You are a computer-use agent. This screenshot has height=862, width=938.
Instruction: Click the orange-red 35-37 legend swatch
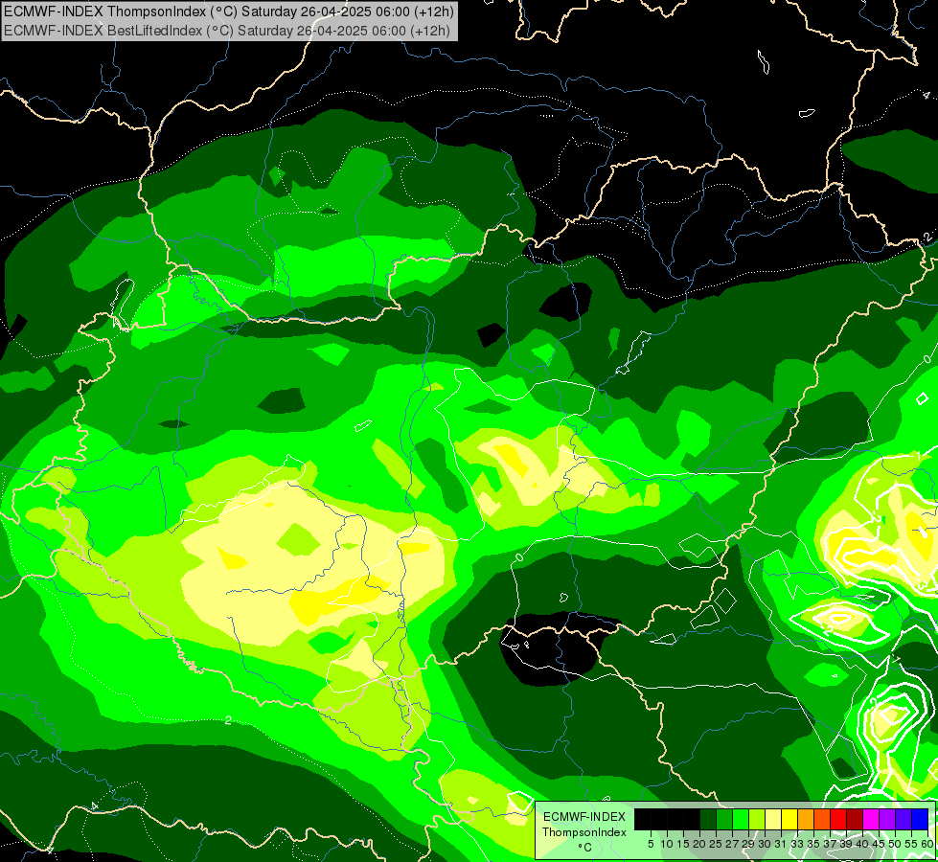pyautogui.click(x=822, y=819)
